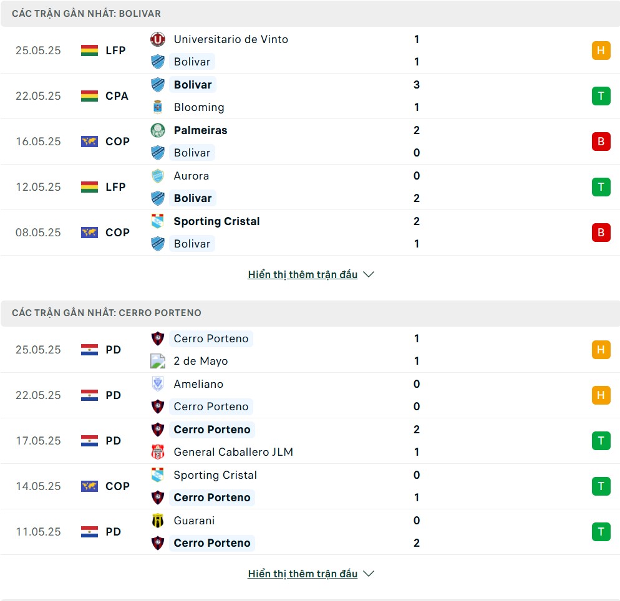Viewport: 620px width, 601px height.
Task: Click the Guarani club crest icon
Action: click(158, 521)
